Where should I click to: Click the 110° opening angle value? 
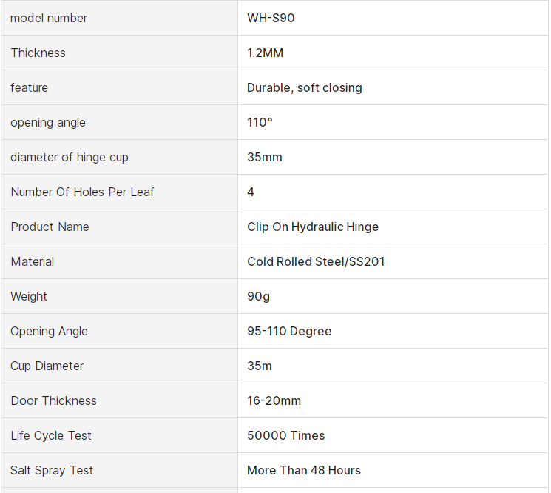[260, 122]
